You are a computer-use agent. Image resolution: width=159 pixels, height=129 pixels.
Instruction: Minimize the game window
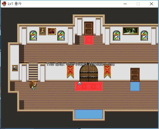pyautogui.click(x=125, y=4)
